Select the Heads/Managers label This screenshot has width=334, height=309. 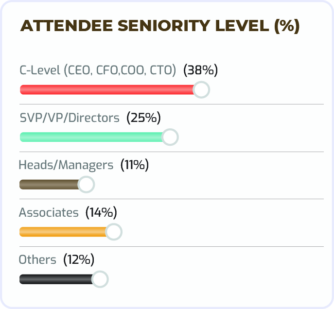[66, 165]
